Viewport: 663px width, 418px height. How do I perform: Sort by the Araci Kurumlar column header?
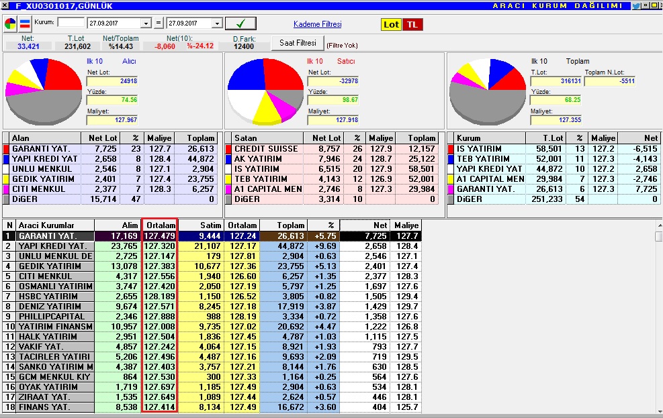tap(55, 225)
